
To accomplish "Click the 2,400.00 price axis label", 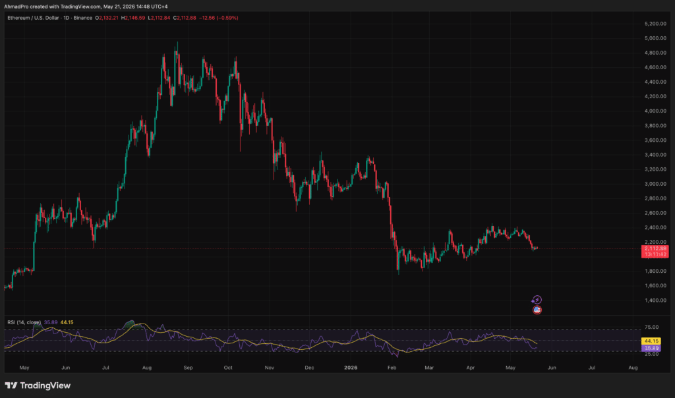I will pyautogui.click(x=655, y=227).
